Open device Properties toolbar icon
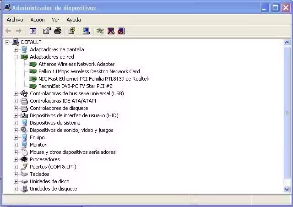Screen dimensions: 293x207 (47, 31)
